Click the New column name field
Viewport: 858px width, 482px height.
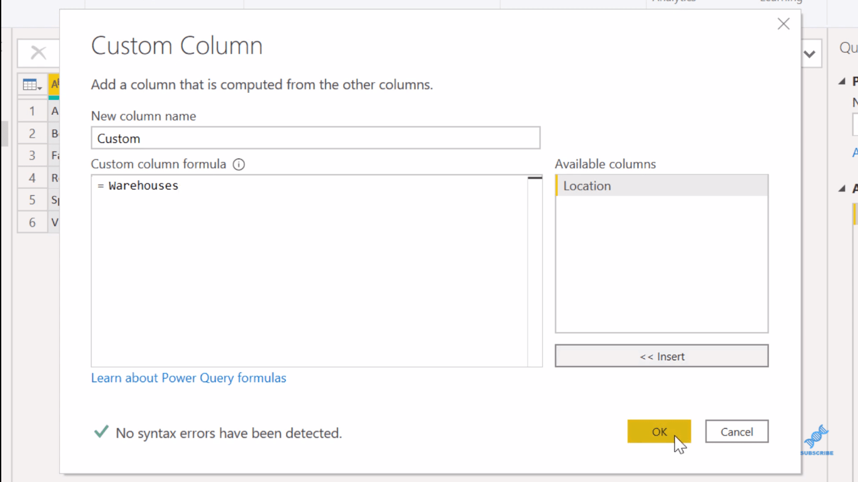(315, 138)
